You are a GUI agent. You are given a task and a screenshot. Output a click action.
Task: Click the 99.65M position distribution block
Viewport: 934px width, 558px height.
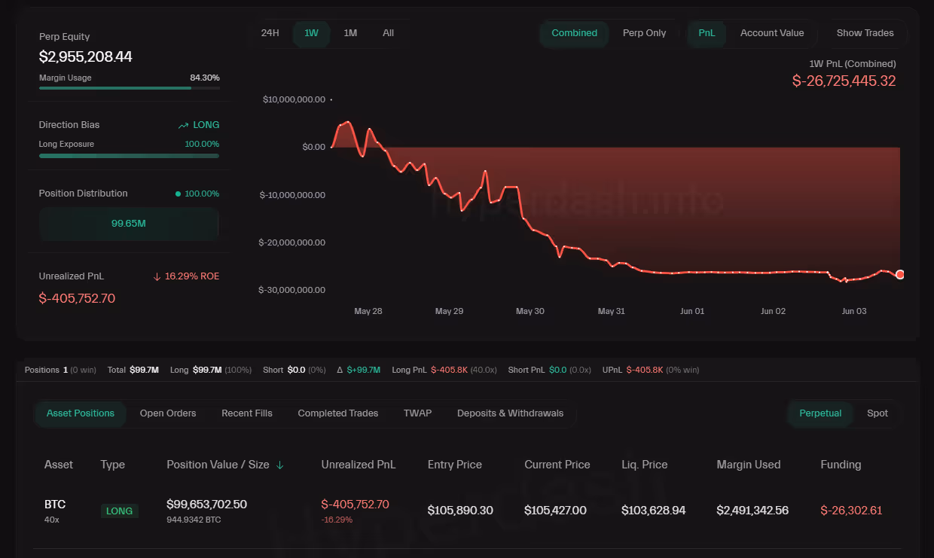(129, 224)
